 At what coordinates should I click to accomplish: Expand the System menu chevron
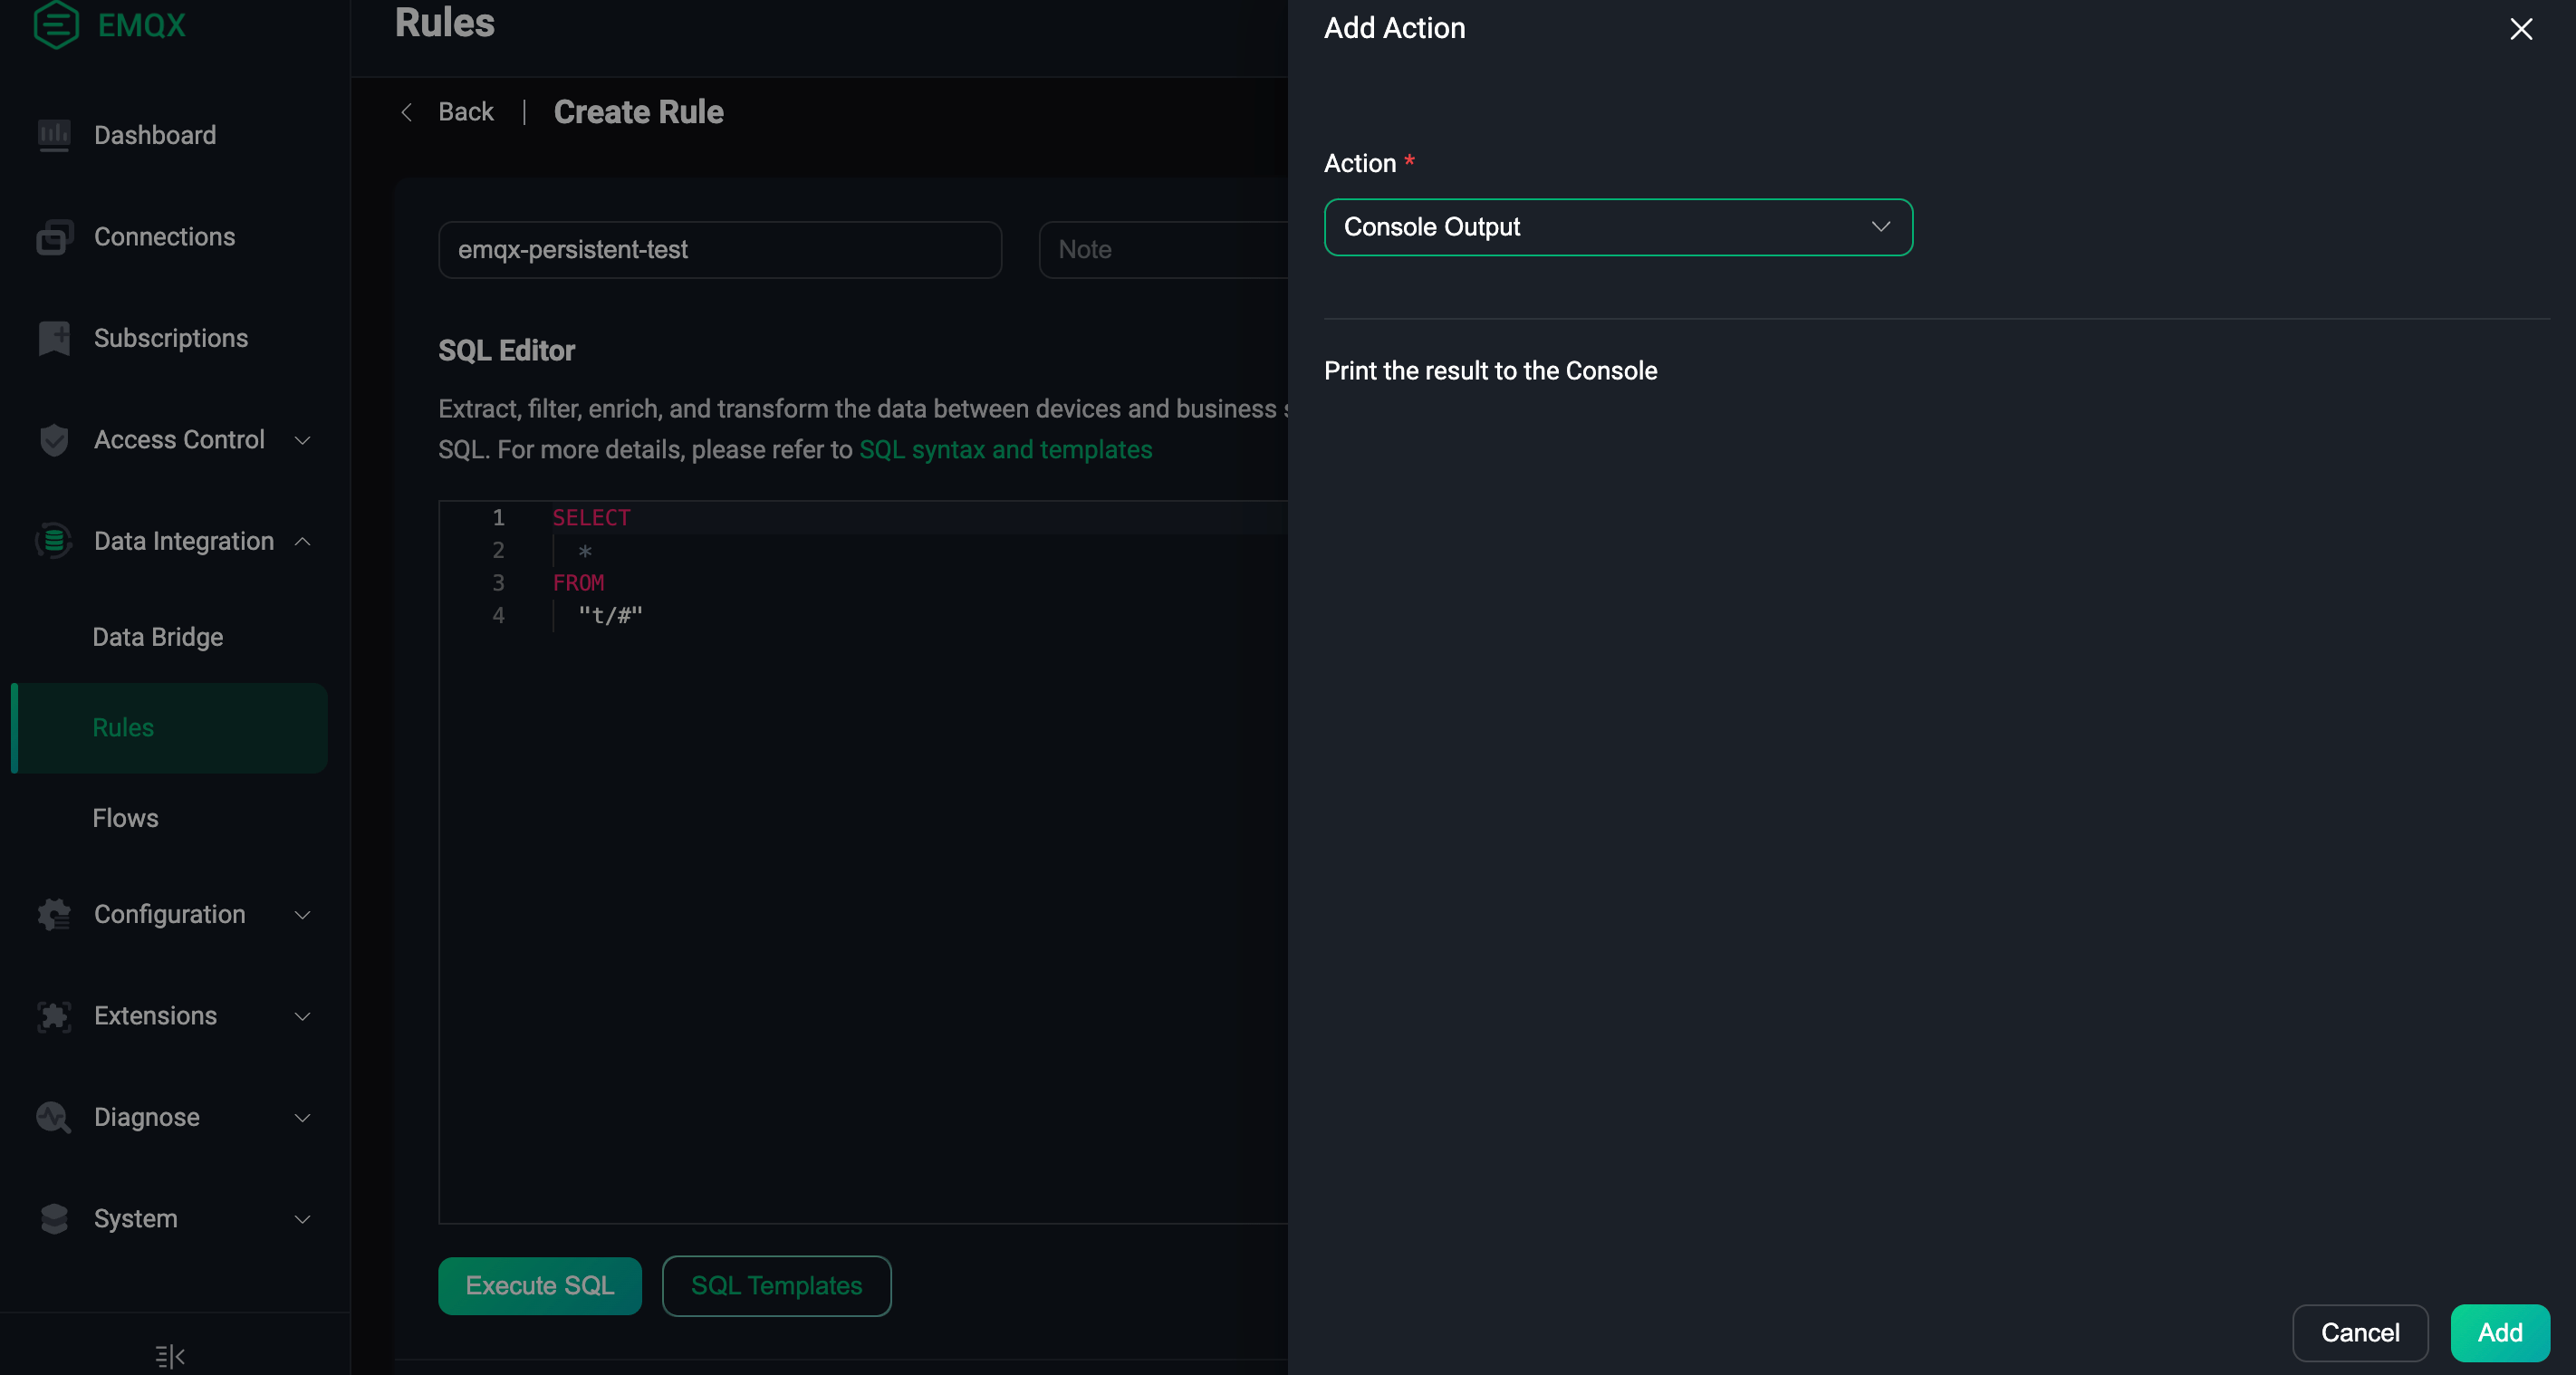[x=302, y=1219]
